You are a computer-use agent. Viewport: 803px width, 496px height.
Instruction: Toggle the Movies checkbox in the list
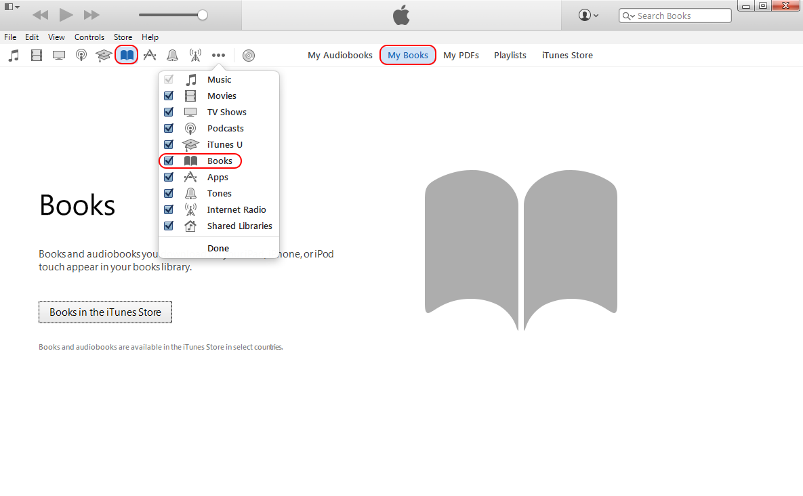pyautogui.click(x=169, y=96)
